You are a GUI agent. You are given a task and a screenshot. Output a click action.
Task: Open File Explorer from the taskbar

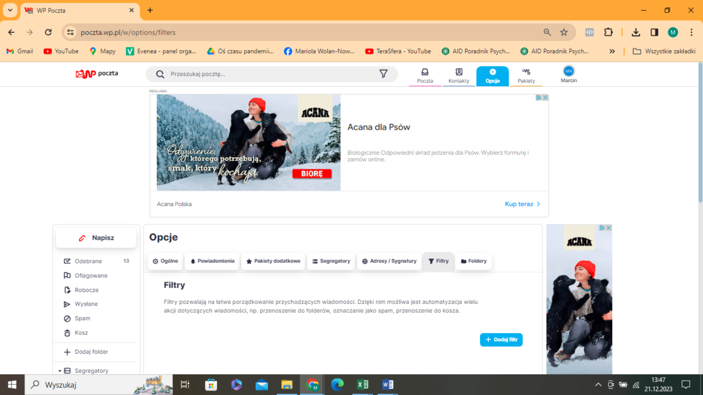[x=287, y=384]
